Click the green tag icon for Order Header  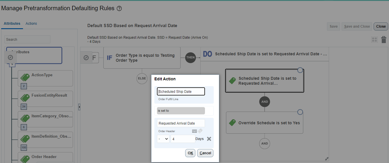coord(25,159)
